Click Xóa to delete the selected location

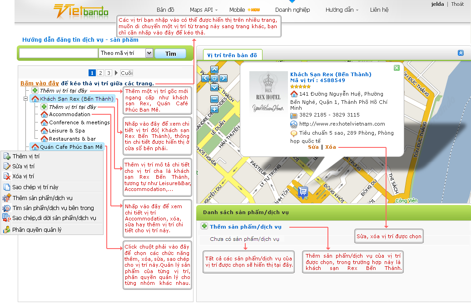(x=330, y=147)
